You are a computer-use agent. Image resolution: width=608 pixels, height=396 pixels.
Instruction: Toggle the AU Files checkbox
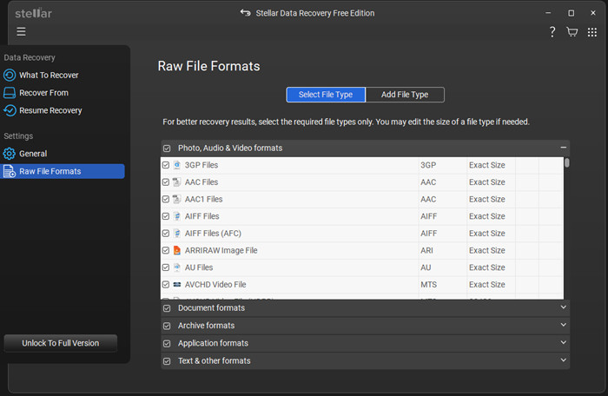click(166, 267)
